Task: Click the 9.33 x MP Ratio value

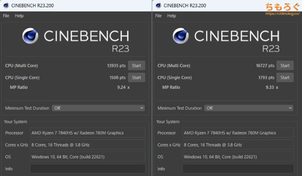Action: (272, 87)
